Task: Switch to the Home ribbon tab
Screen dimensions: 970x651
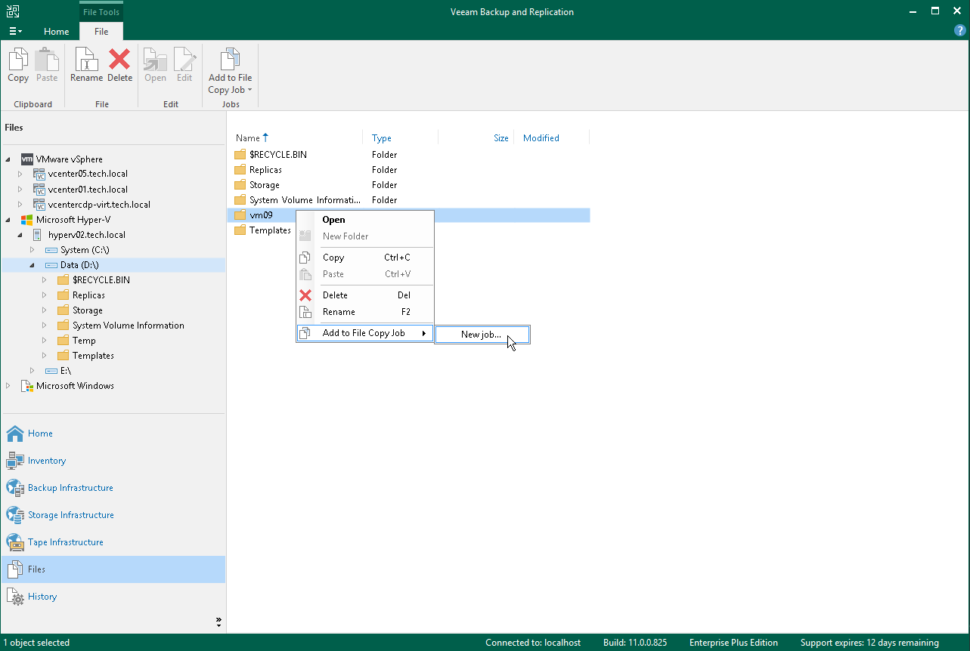Action: pyautogui.click(x=56, y=32)
